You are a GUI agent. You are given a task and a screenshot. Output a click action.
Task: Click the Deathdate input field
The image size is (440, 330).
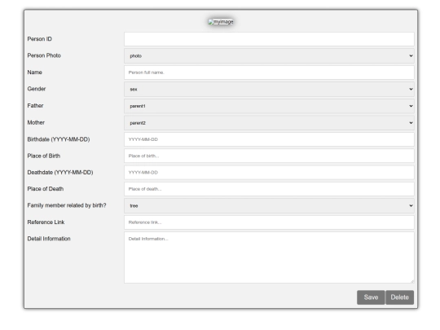(269, 172)
